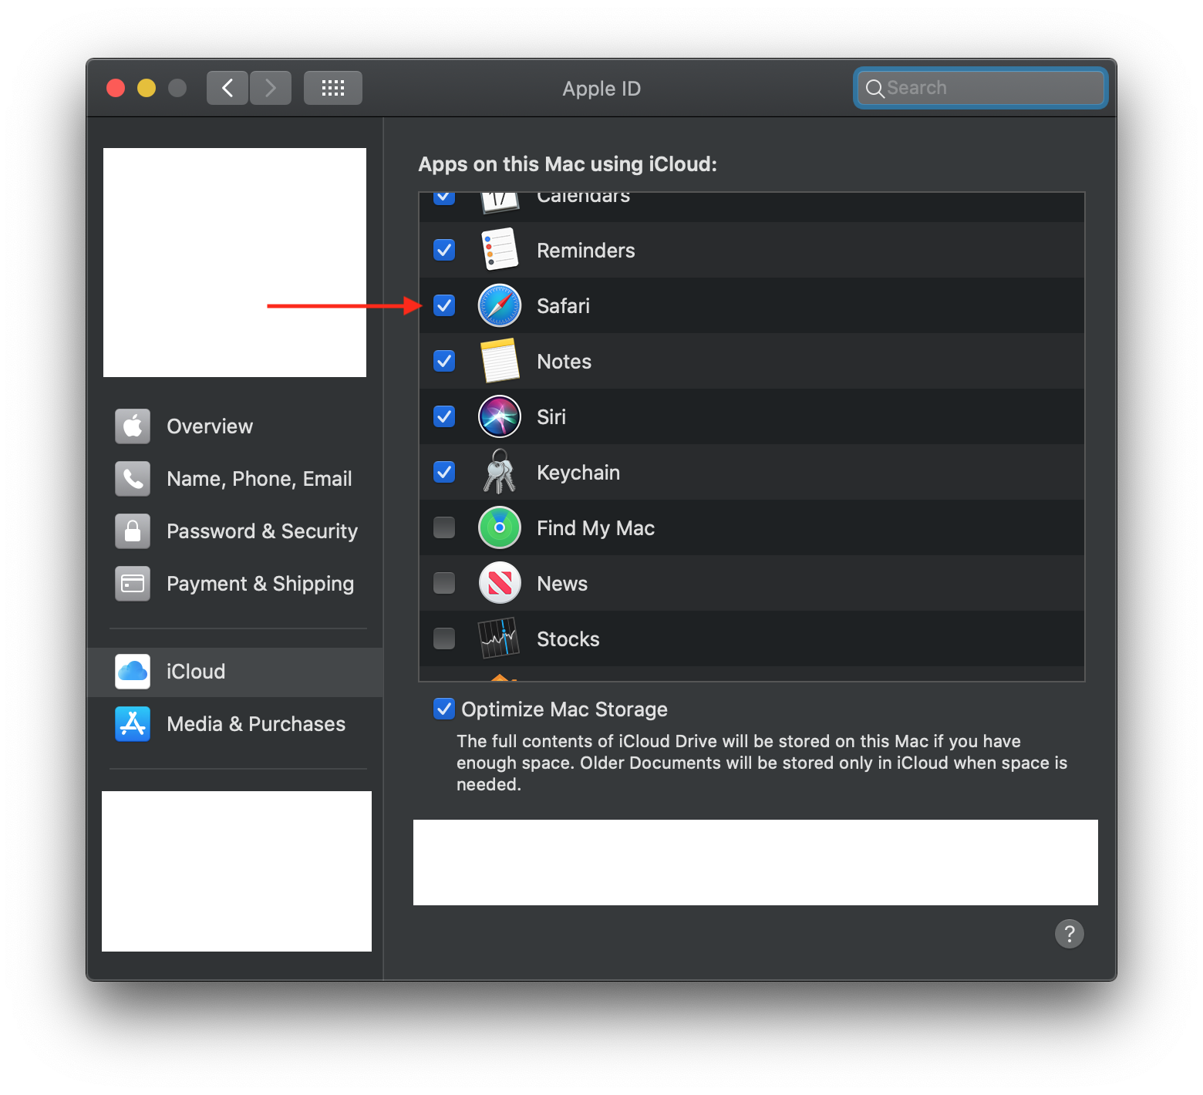The width and height of the screenshot is (1203, 1095).
Task: Click the News label text
Action: coord(562,584)
